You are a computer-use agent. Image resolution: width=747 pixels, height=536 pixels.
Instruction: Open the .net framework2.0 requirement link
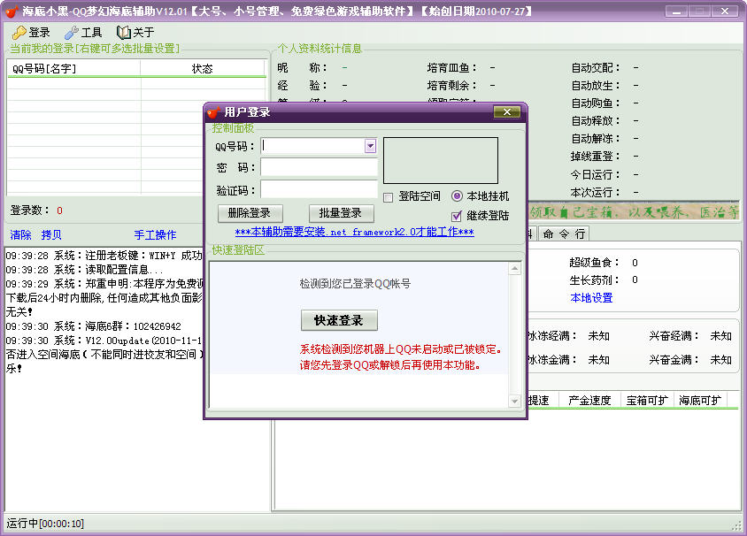pos(354,232)
